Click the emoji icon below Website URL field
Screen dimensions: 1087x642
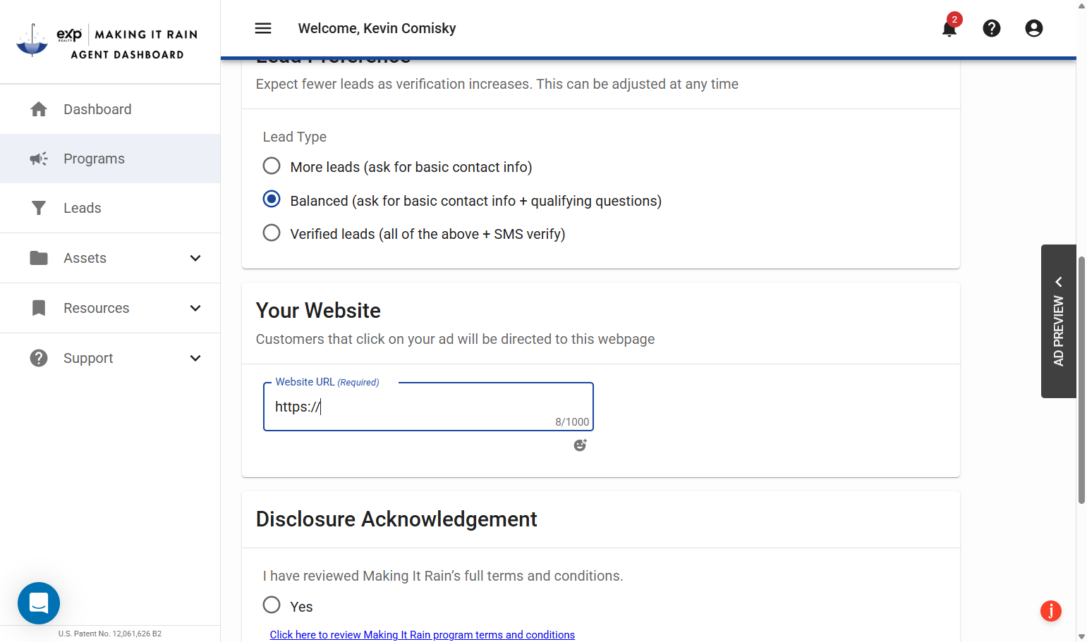click(580, 445)
